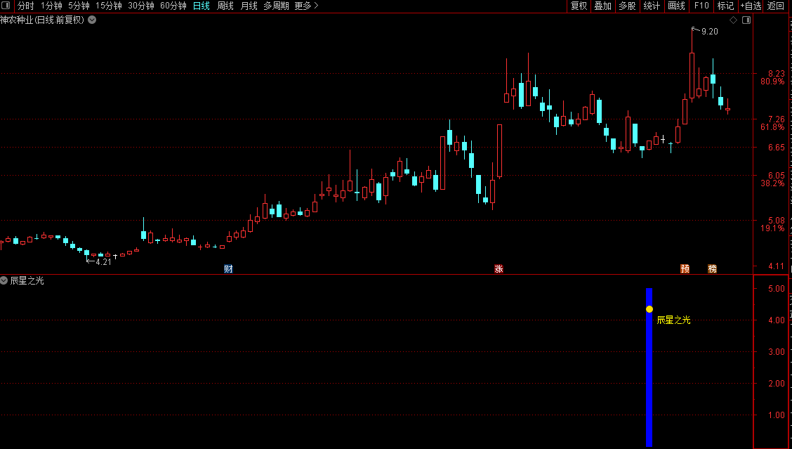Click the 4.21 low price label
Viewport: 792px width, 449px height.
pos(103,262)
